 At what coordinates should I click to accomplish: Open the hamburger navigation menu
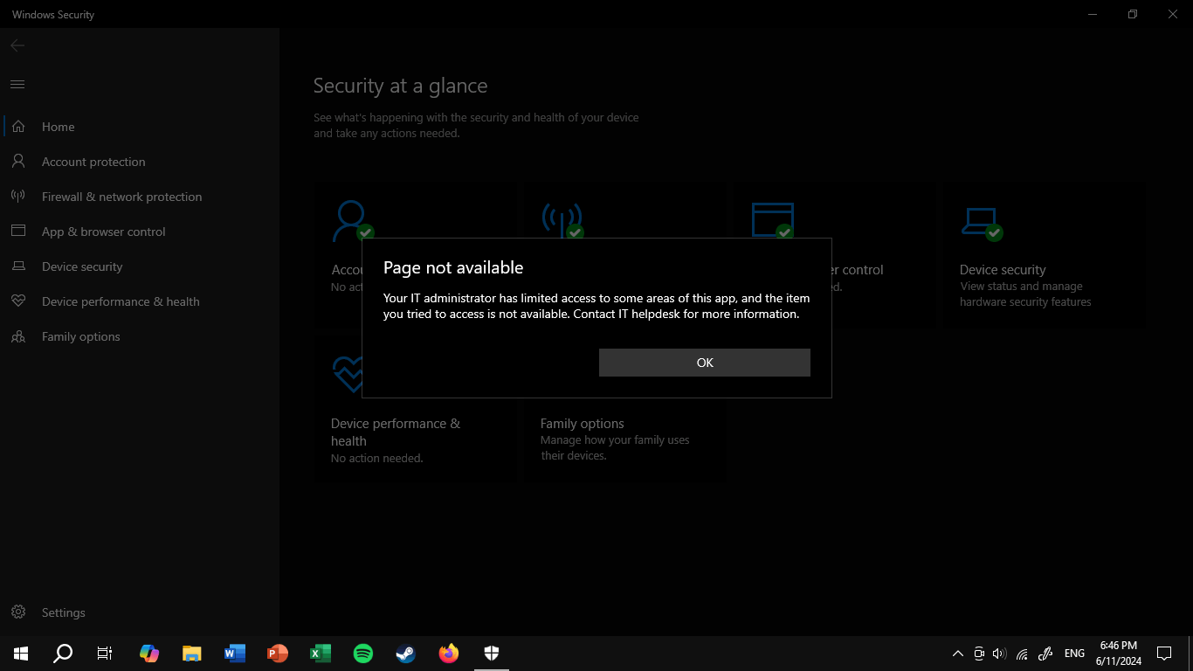(17, 84)
